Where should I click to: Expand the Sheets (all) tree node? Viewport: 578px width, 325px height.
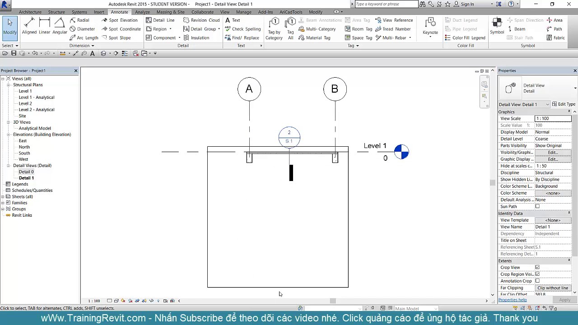3,197
